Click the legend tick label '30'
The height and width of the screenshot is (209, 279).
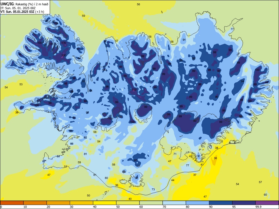71,207
